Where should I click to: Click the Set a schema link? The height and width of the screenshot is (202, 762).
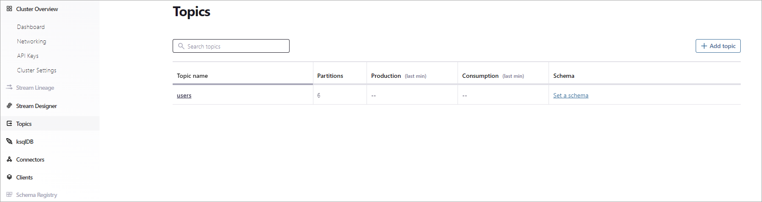coord(571,95)
